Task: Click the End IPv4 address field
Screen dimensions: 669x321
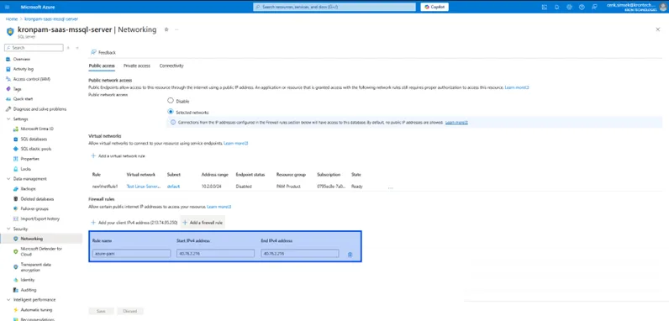Action: tap(300, 254)
